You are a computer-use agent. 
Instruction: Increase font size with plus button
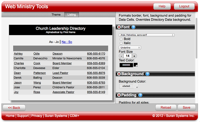[134, 56]
